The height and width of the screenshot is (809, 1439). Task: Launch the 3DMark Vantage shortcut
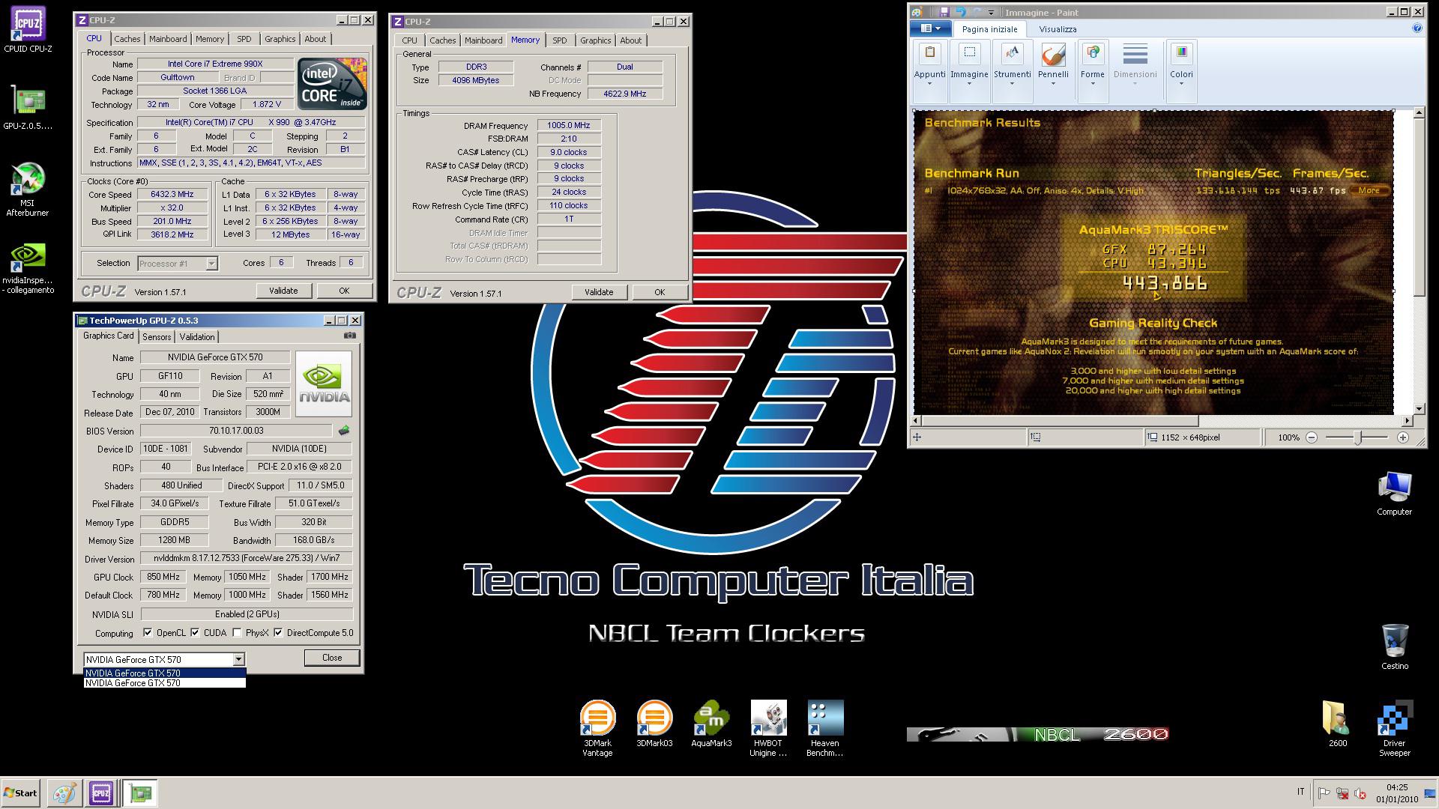[597, 729]
